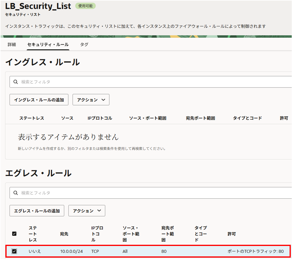This screenshot has height=260, width=292.
Task: Click the 宛先 column header in Egress table
Action: pyautogui.click(x=64, y=234)
